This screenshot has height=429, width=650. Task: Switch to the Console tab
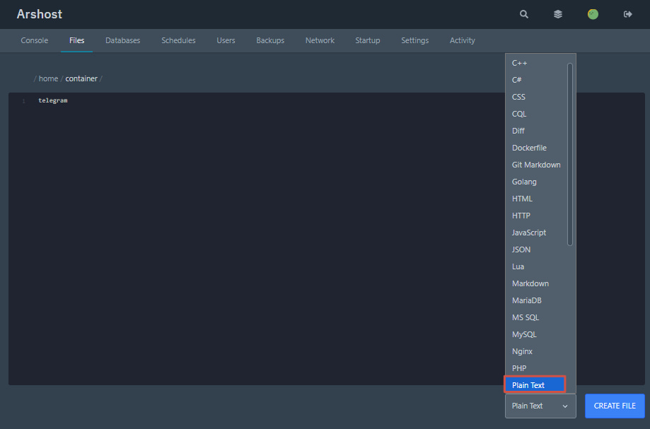(x=35, y=40)
